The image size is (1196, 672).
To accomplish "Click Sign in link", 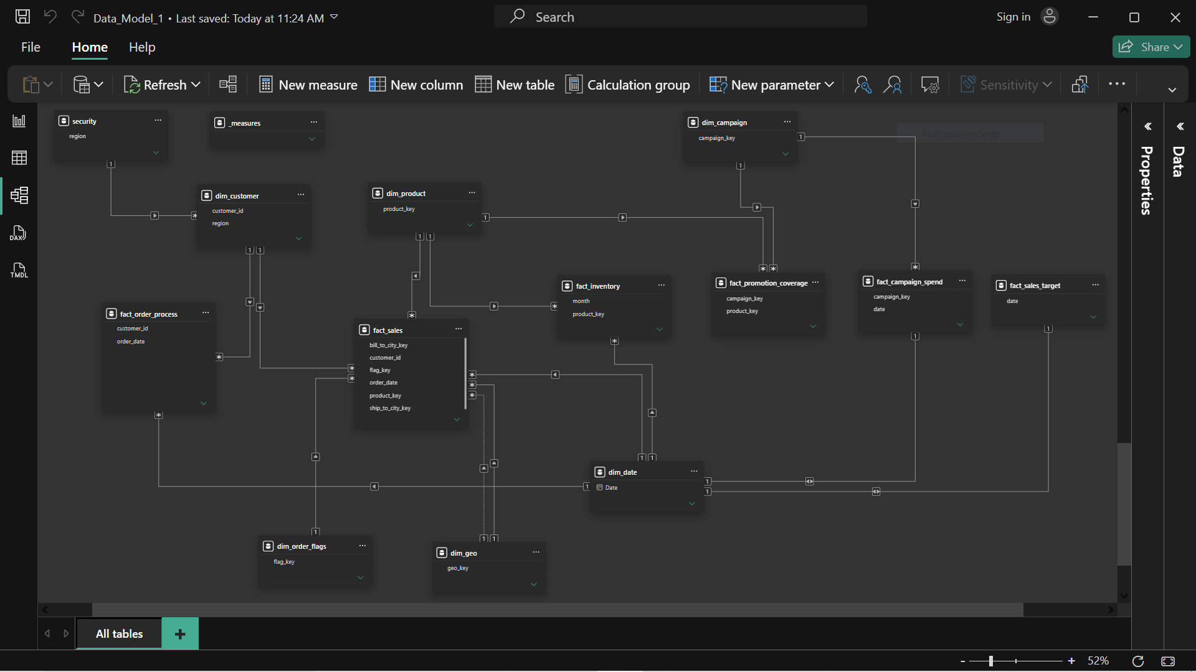I will (1013, 17).
